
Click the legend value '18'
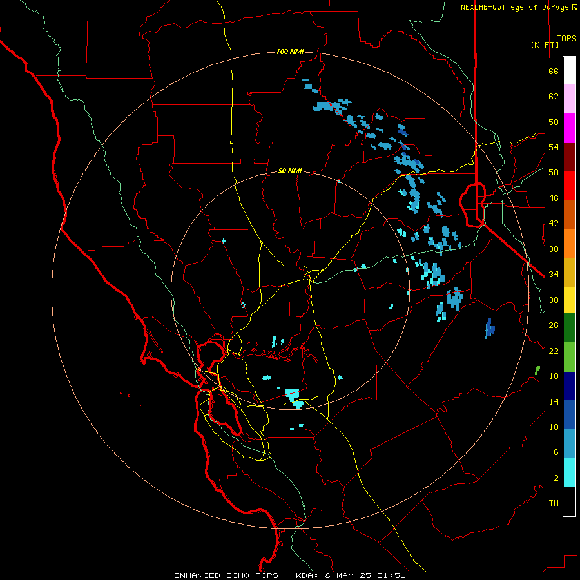(x=554, y=376)
